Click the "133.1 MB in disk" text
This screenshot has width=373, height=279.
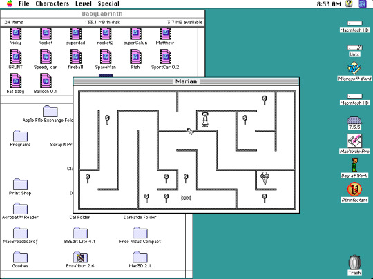point(102,22)
